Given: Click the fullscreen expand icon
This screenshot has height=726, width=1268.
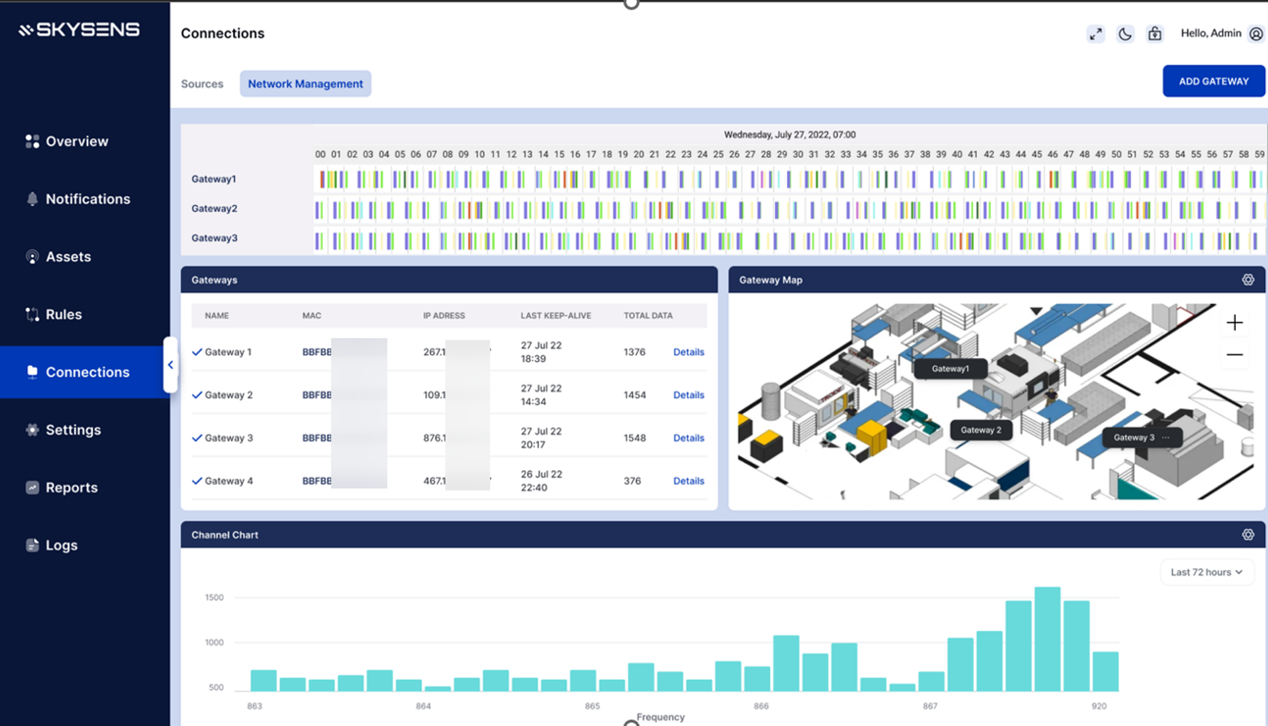Looking at the screenshot, I should (x=1095, y=34).
